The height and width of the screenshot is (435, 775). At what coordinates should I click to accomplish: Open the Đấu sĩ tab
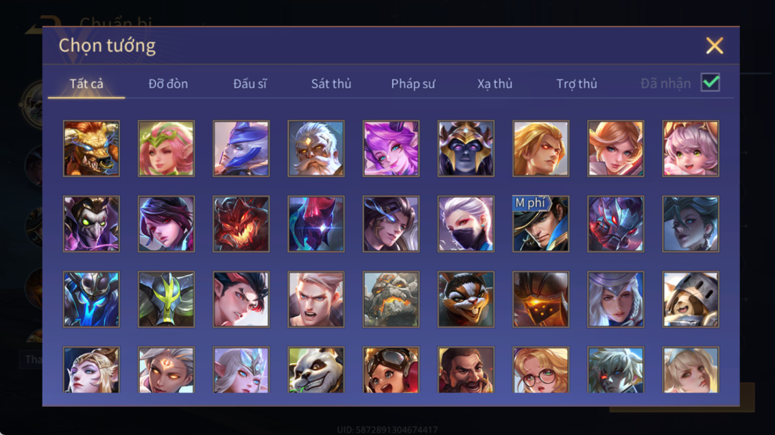pos(250,84)
